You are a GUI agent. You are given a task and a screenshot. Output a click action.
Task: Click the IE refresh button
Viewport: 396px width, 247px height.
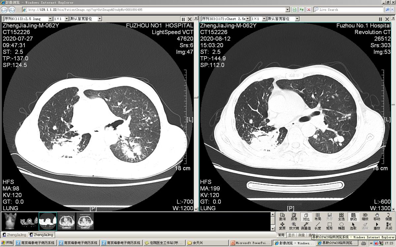[302, 10]
